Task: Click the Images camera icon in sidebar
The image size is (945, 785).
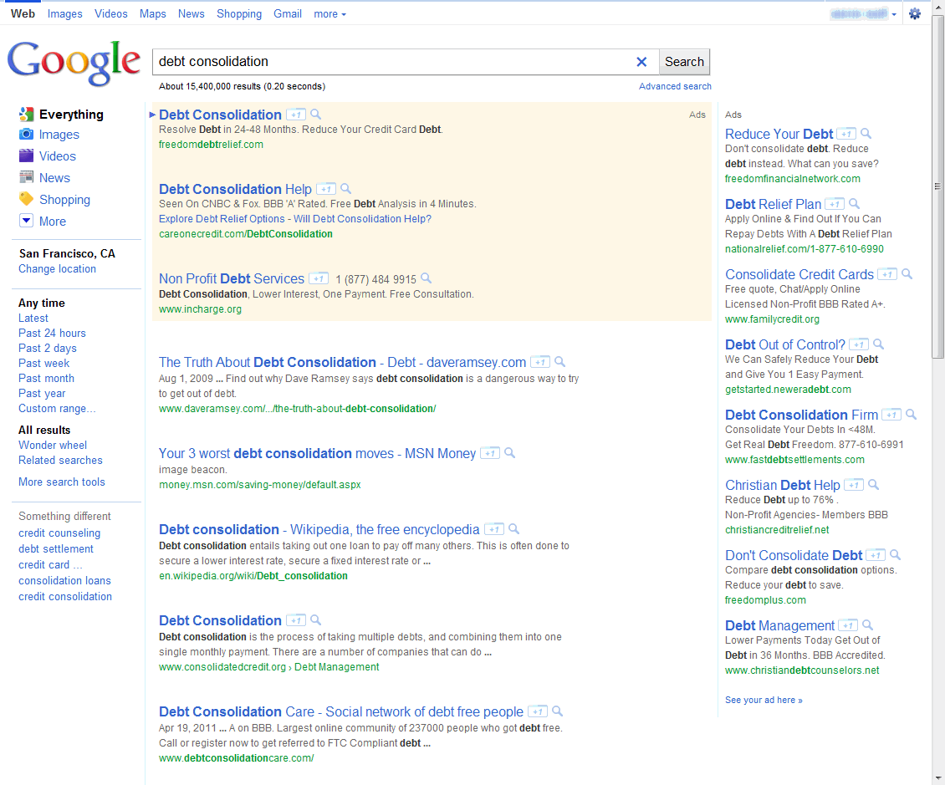Action: pos(26,134)
